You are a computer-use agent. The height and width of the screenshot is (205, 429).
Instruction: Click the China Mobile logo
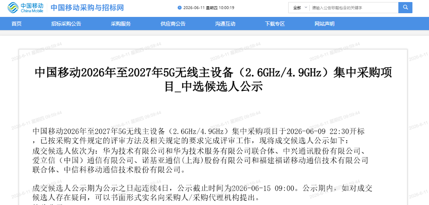[25, 8]
